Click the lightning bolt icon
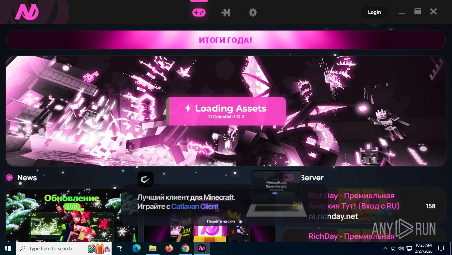Viewport: 452px width, 255px height. point(188,108)
